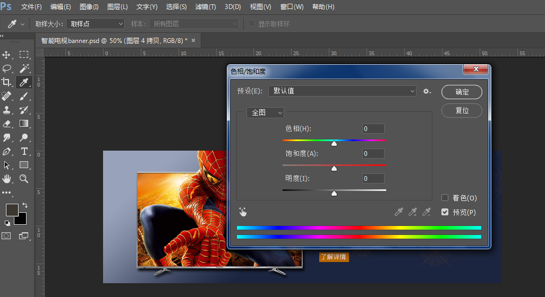Select the Rectangle shape tool

(x=23, y=165)
